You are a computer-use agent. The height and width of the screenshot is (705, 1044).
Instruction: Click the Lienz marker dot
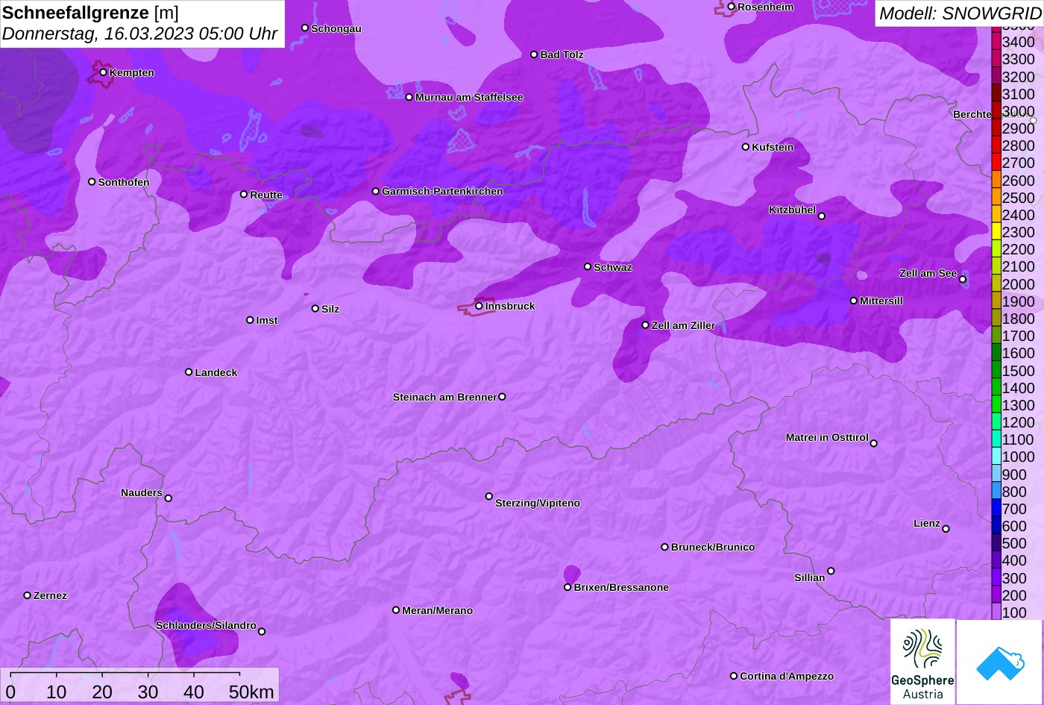(x=946, y=529)
